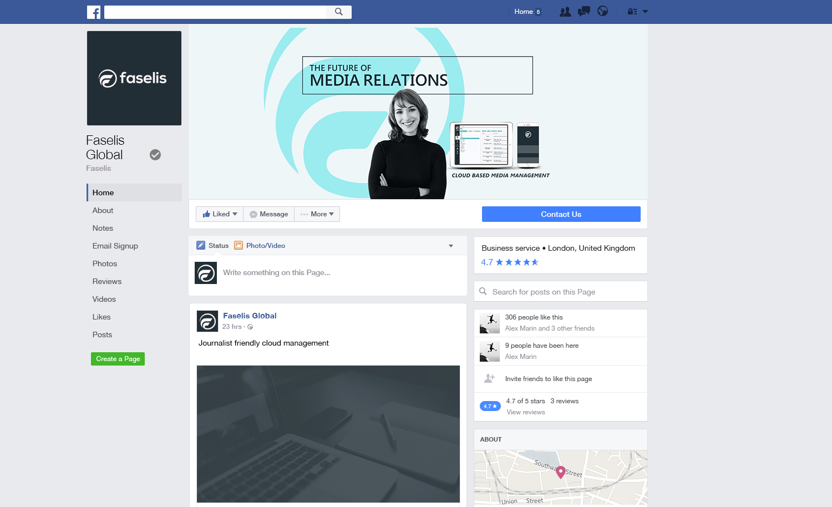Open the friend requests icon
Image resolution: width=832 pixels, height=507 pixels.
coord(565,12)
